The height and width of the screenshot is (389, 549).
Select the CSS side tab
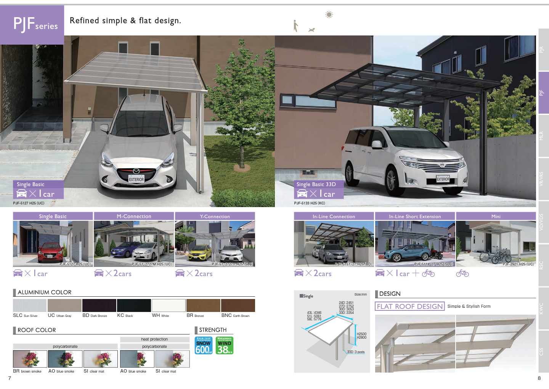[x=543, y=351]
